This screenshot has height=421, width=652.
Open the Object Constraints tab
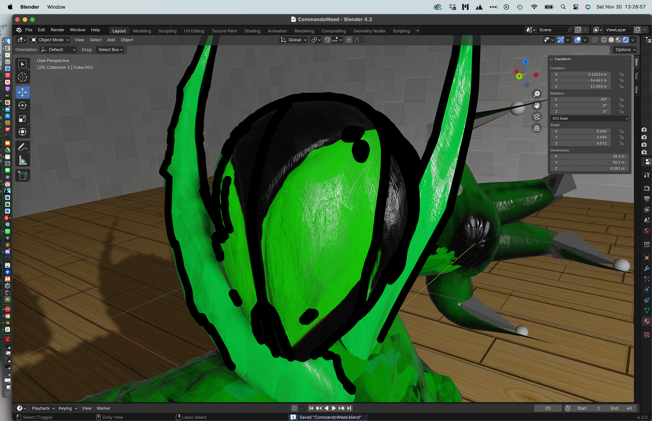pyautogui.click(x=647, y=300)
